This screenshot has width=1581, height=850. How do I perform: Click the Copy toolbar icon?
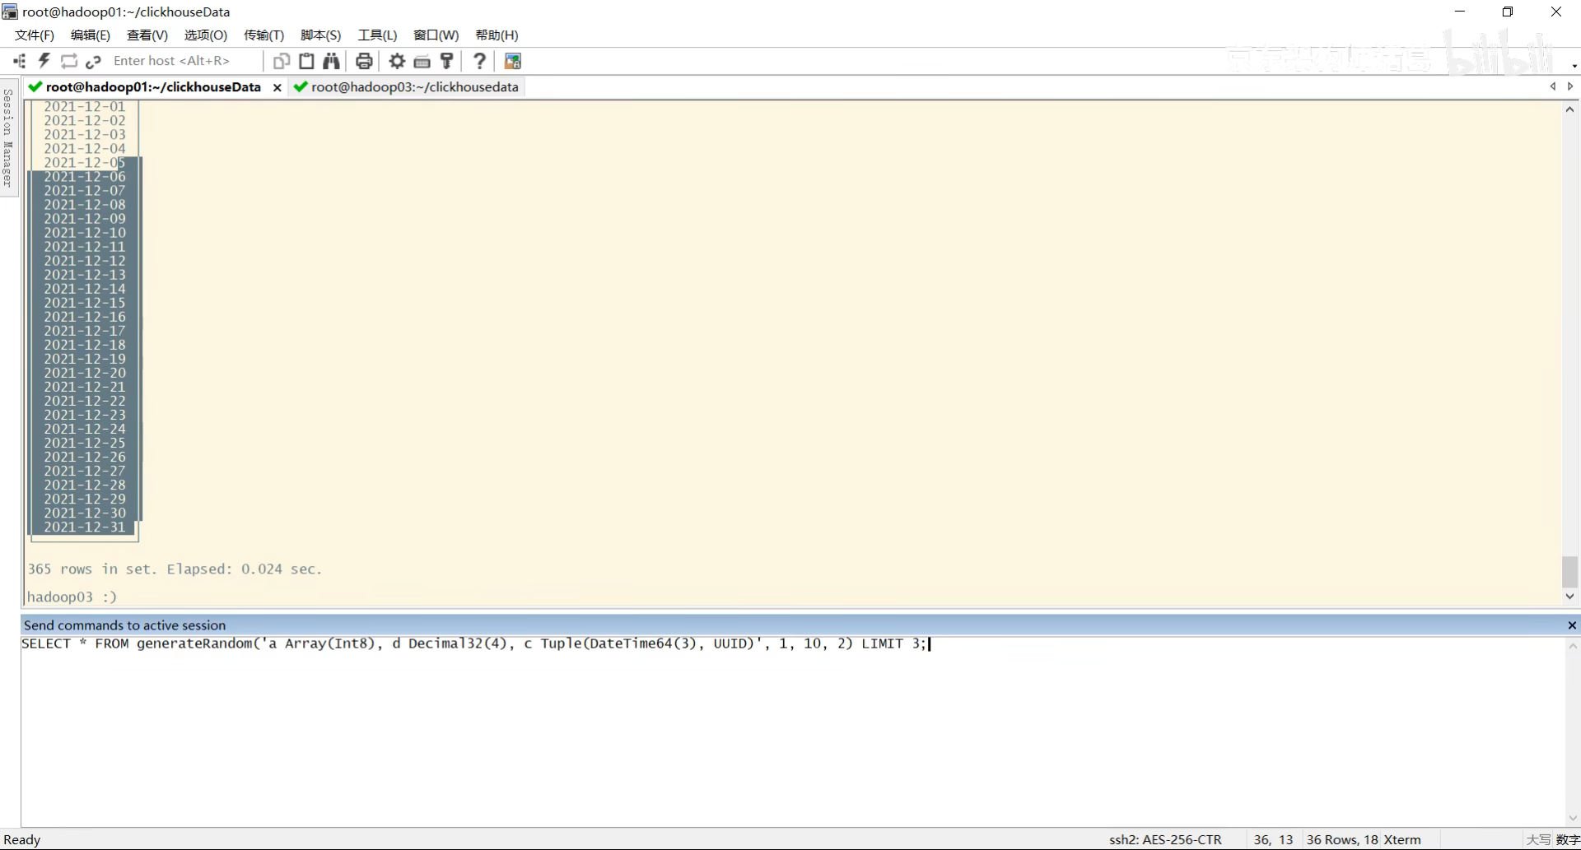point(282,61)
